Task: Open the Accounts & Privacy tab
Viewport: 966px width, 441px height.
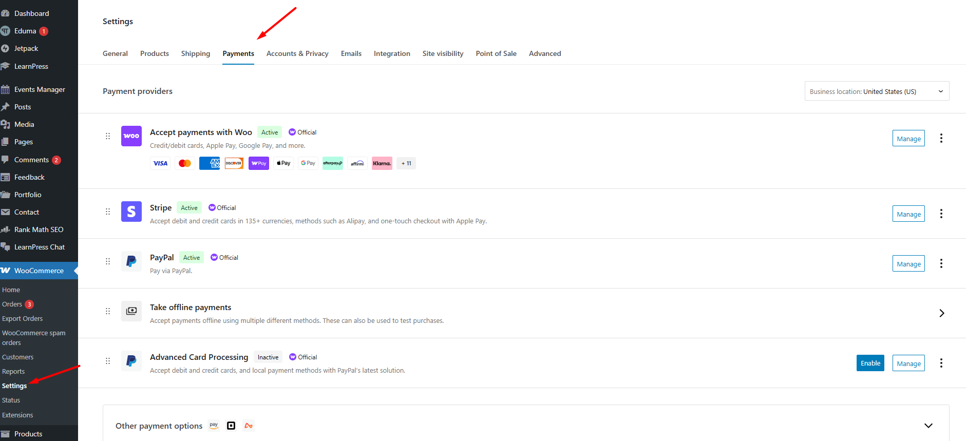Action: pos(297,53)
